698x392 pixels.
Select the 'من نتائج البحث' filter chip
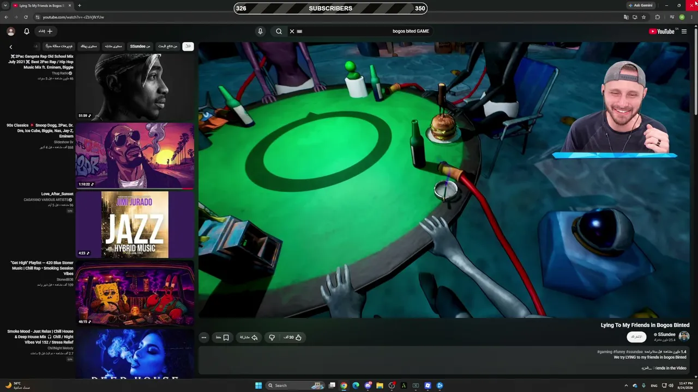coord(168,46)
